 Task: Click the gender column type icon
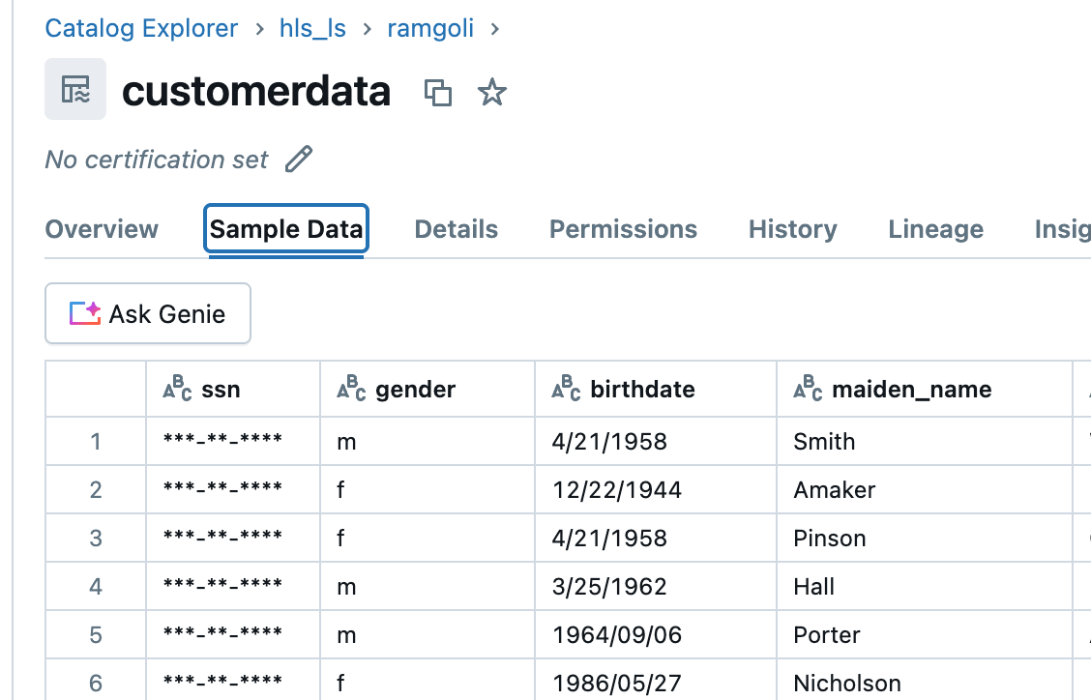coord(350,389)
